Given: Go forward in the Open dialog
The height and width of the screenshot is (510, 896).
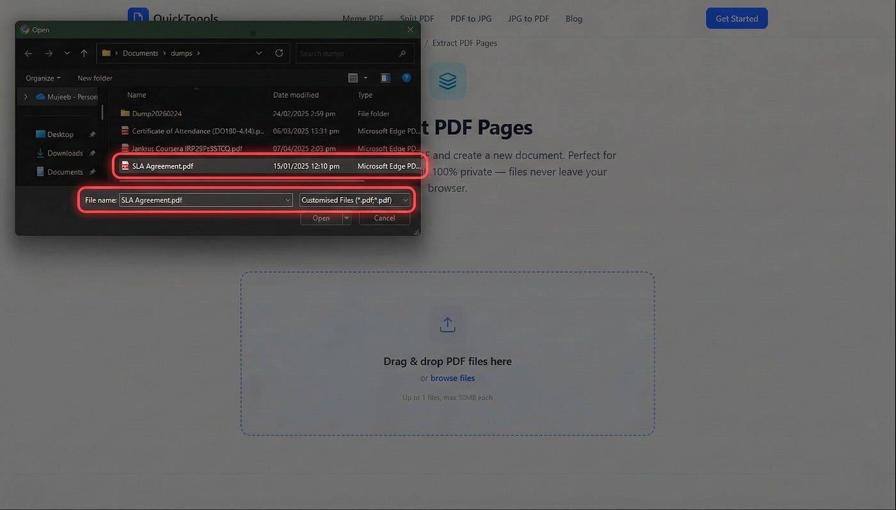Looking at the screenshot, I should pos(49,54).
